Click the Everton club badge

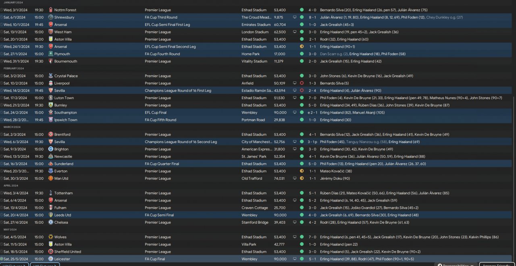point(50,171)
